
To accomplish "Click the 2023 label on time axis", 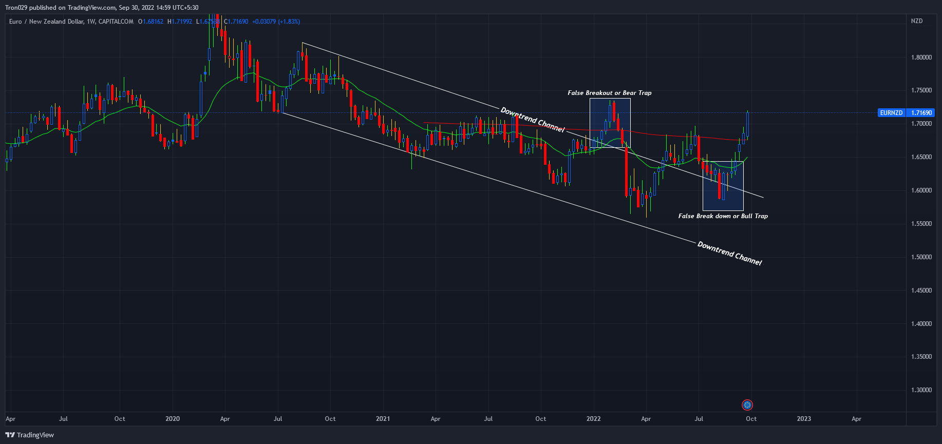I will point(804,419).
